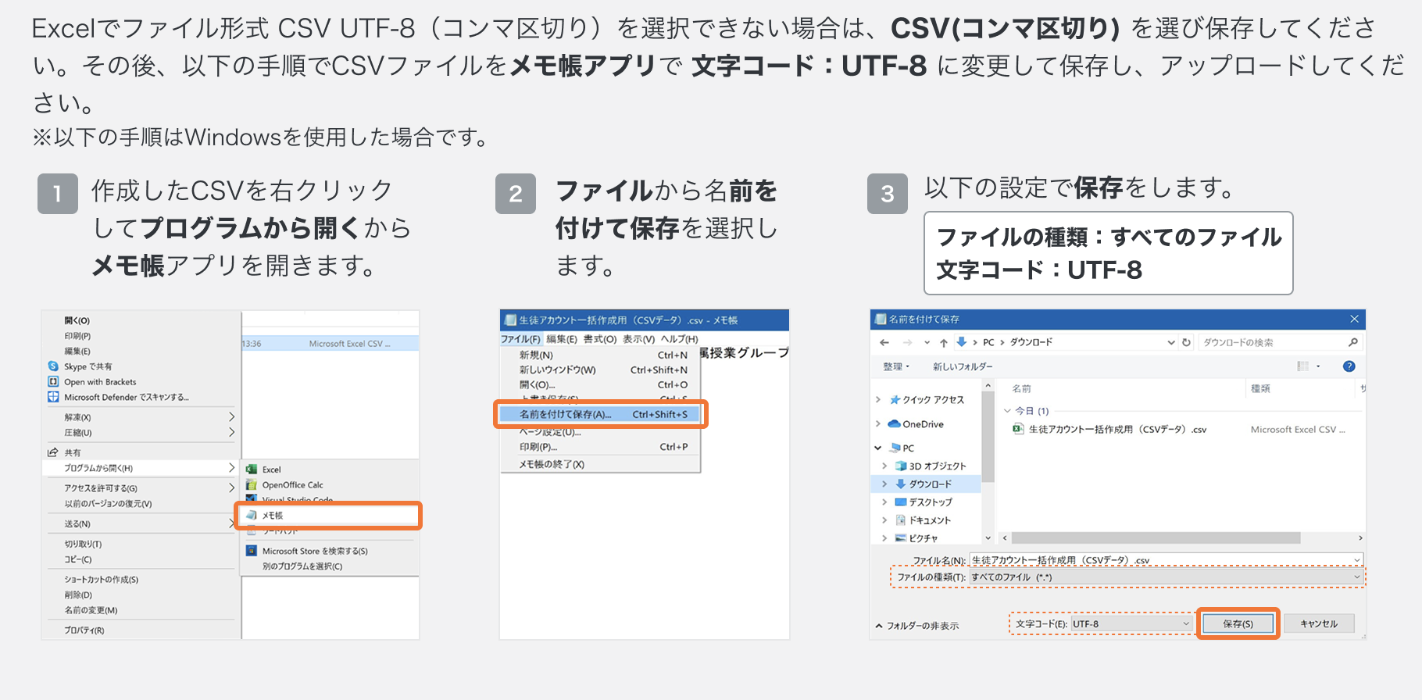Open the 整理 dropdown menu

896,366
